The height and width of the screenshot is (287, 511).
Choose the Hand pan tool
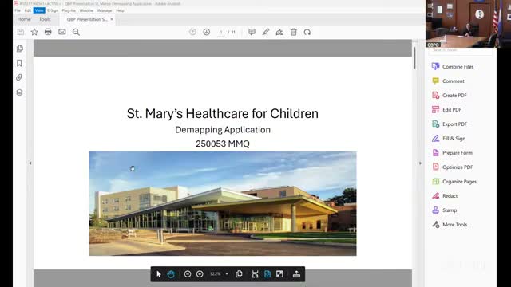(x=171, y=274)
